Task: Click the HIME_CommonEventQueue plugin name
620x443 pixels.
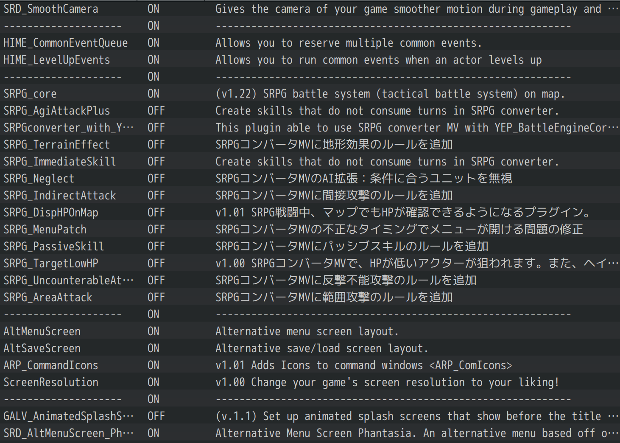Action: (66, 43)
